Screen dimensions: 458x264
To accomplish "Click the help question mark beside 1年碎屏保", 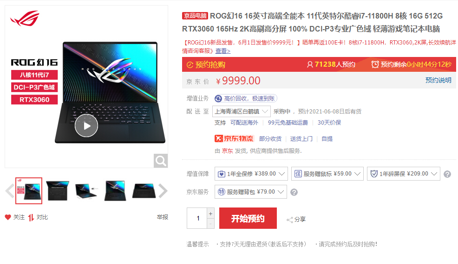I will coord(447,174).
